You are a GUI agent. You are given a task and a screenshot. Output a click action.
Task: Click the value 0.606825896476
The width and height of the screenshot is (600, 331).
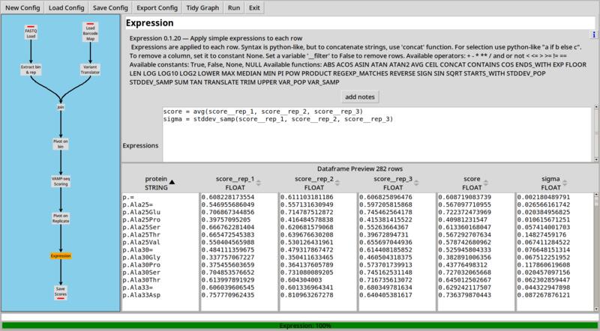(385, 197)
